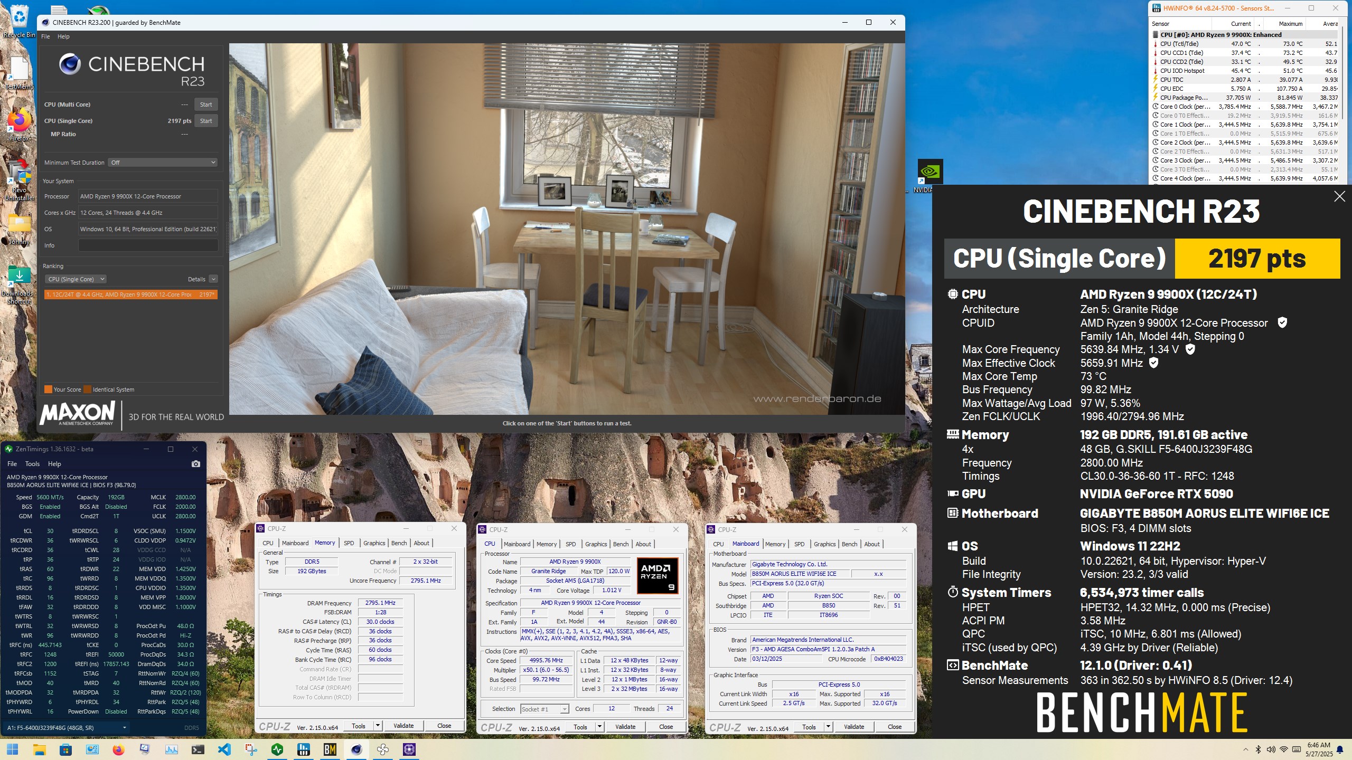Screen dimensions: 1352x760
Task: Open Tools dropdown arrow in CPU-Z Memory window
Action: pyautogui.click(x=378, y=726)
